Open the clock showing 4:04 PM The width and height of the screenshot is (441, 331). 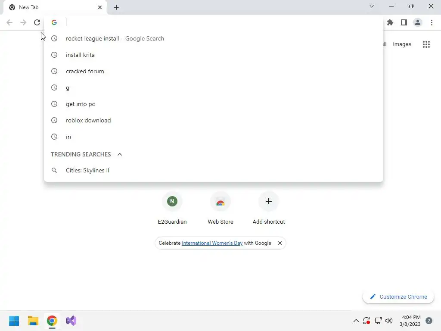coord(410,321)
